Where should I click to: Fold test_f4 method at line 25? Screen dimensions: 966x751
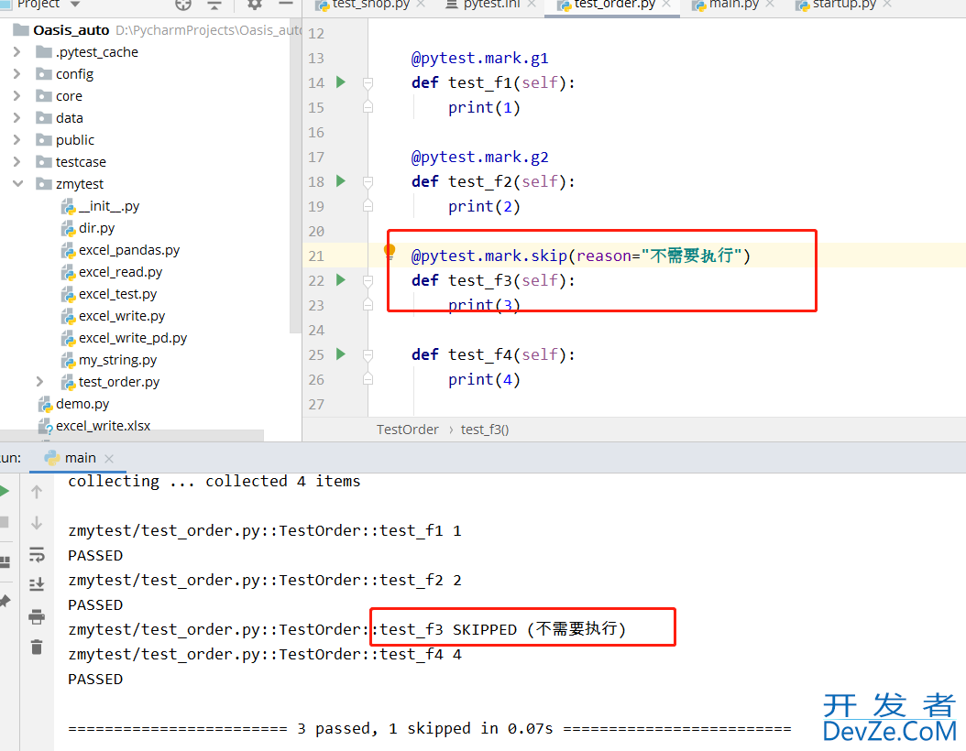[x=368, y=354]
